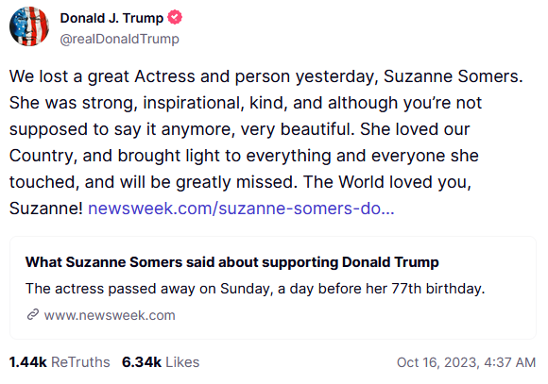Click the word Suzanne! ending the post
548x384 pixels.
click(45, 209)
